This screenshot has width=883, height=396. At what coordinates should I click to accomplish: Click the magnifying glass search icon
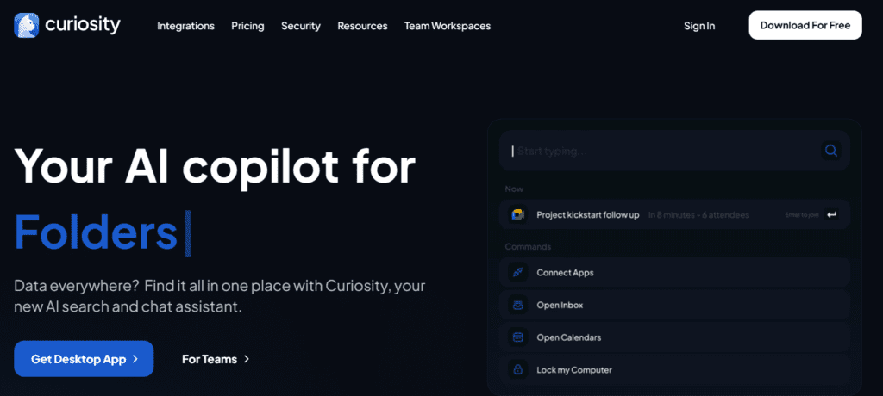(x=831, y=151)
